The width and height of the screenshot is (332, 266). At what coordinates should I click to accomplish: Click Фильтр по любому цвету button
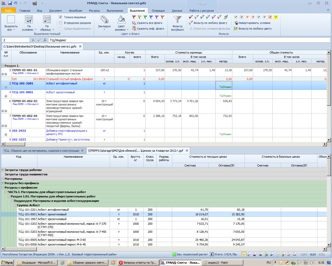point(253,29)
